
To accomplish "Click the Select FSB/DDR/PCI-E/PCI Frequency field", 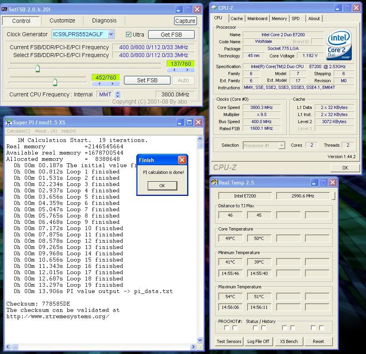I will (154, 55).
